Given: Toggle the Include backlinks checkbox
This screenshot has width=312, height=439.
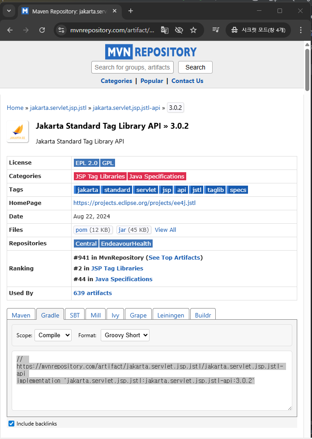Looking at the screenshot, I should point(11,423).
